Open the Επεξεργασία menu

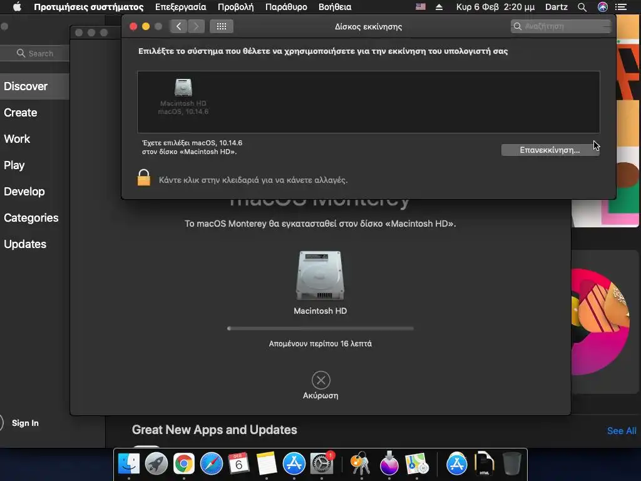pos(181,7)
